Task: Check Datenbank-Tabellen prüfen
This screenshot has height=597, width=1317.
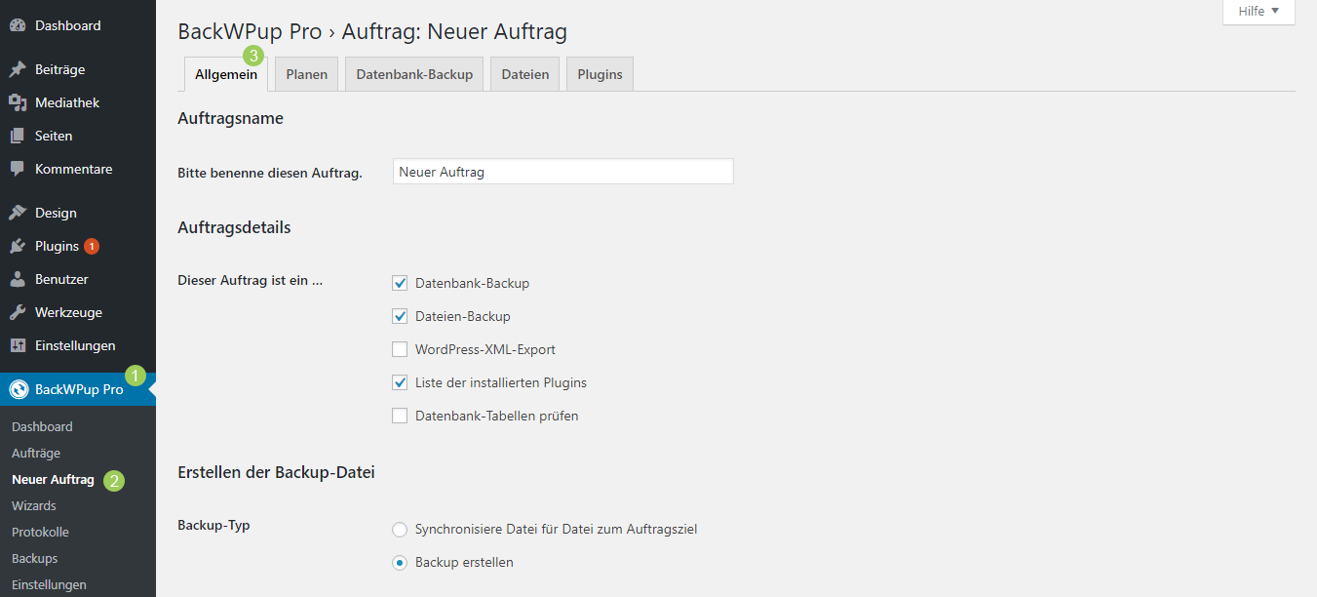Action: point(400,415)
